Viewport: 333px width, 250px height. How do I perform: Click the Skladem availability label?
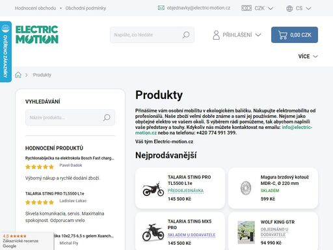(270, 191)
